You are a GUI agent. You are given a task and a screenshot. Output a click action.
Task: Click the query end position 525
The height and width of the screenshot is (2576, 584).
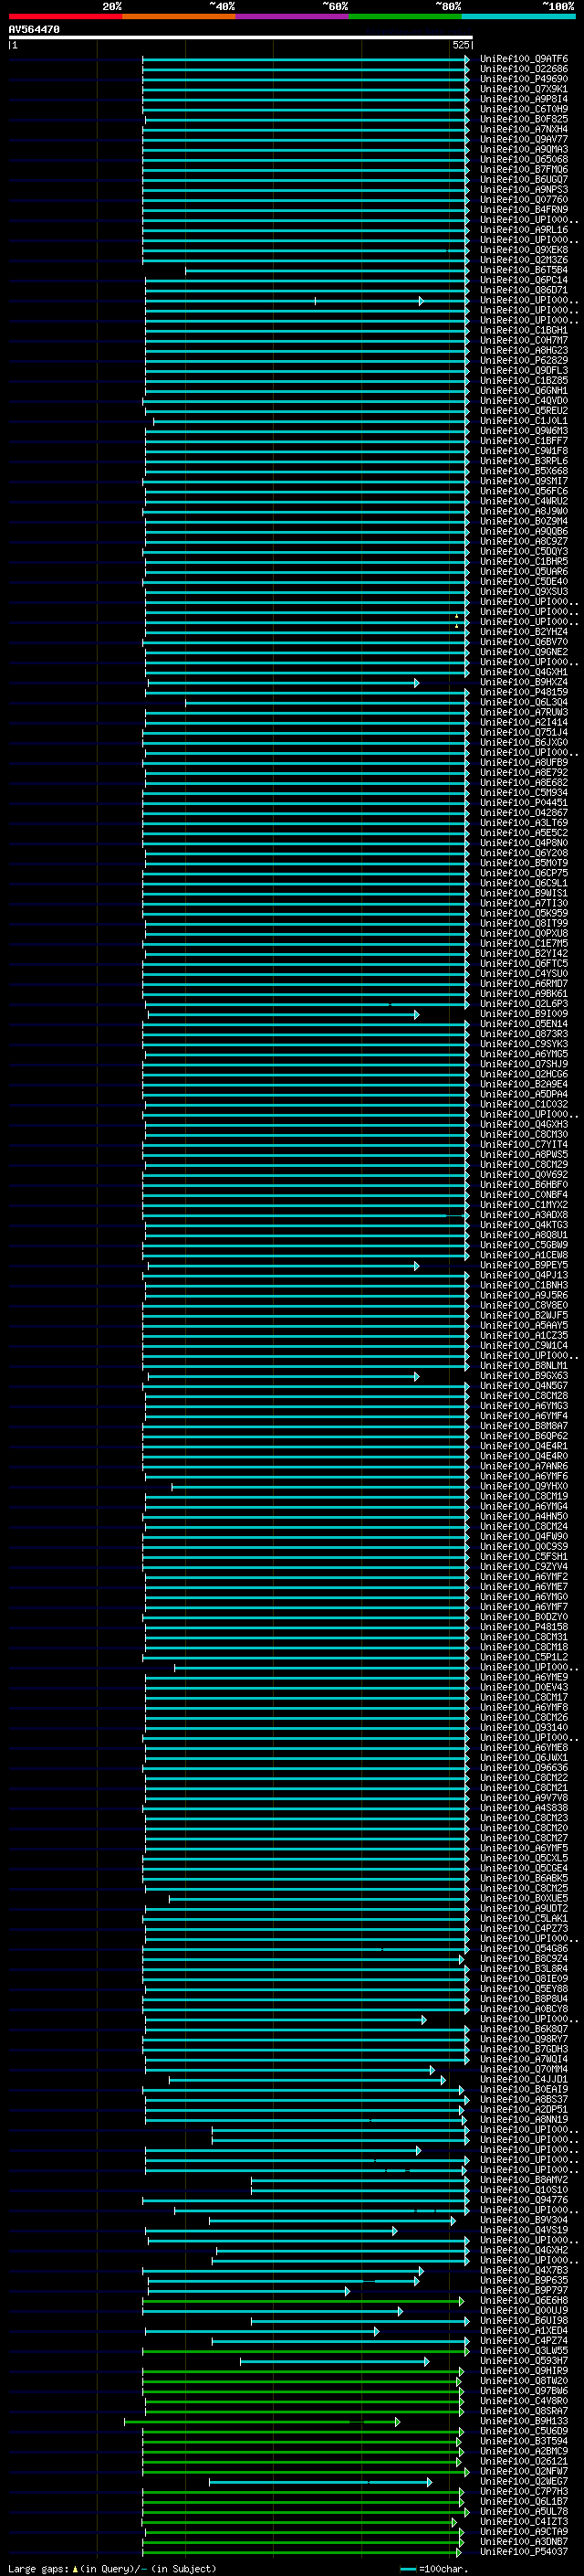click(460, 45)
